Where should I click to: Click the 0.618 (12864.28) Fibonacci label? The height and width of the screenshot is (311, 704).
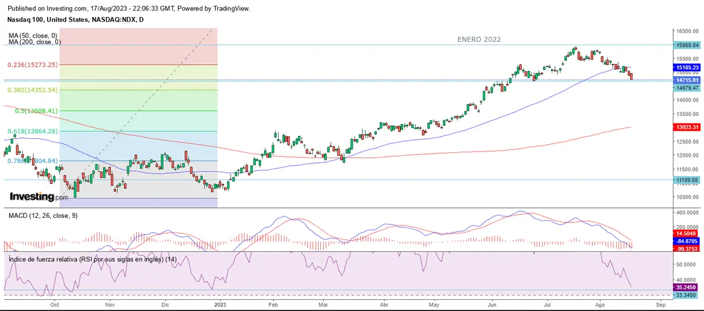tap(32, 131)
